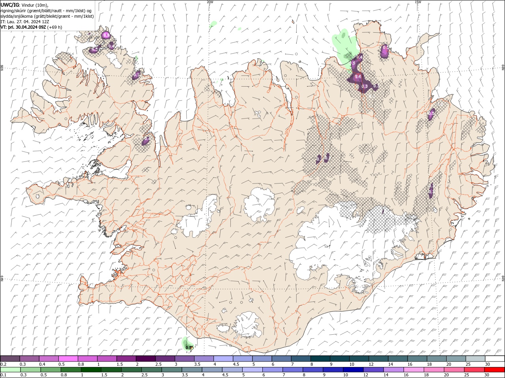505x378 pixels.
Task: Select the palest green swatch starting the lower legend row
Action: click(x=10, y=370)
